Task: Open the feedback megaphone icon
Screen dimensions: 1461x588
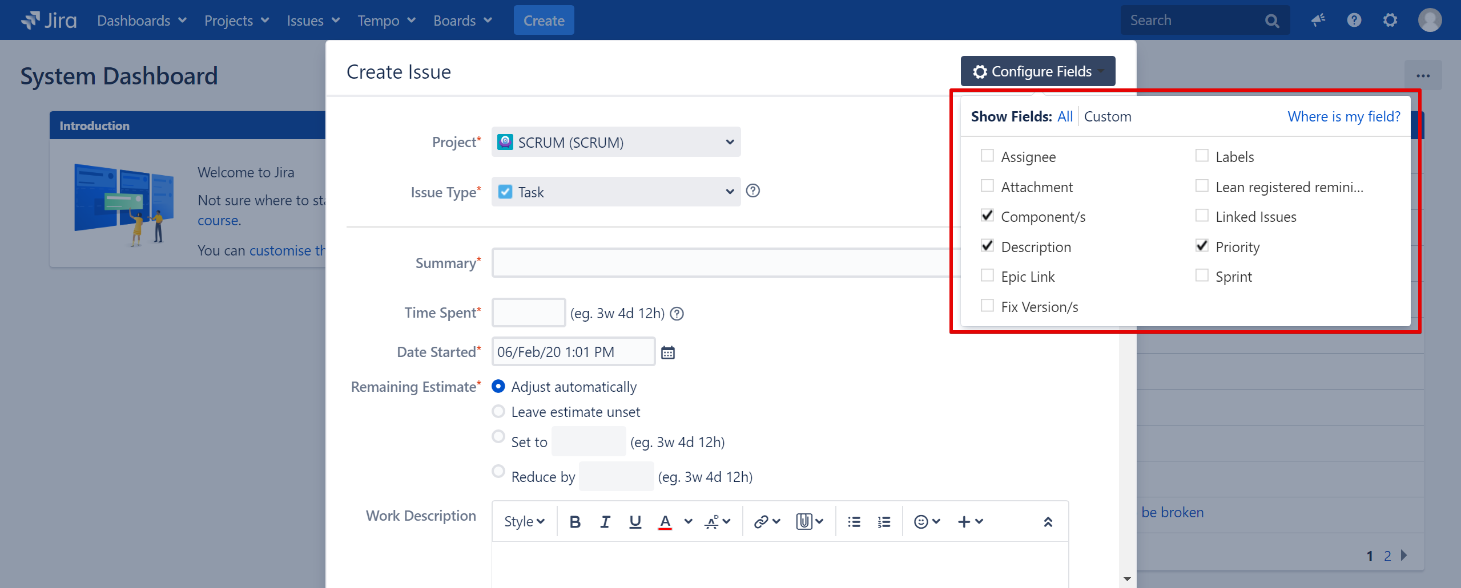Action: pos(1318,21)
